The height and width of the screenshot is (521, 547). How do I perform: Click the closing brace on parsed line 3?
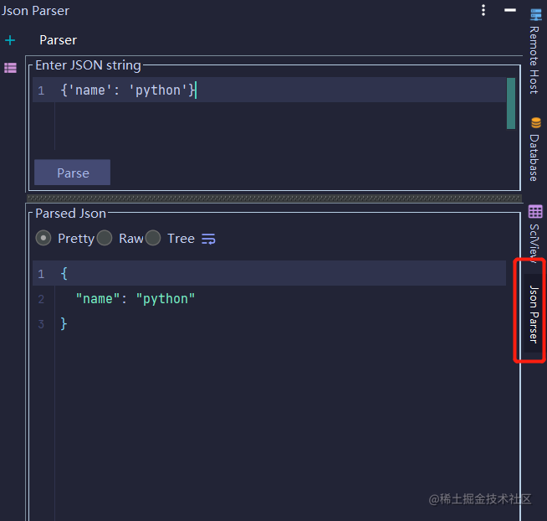[64, 324]
